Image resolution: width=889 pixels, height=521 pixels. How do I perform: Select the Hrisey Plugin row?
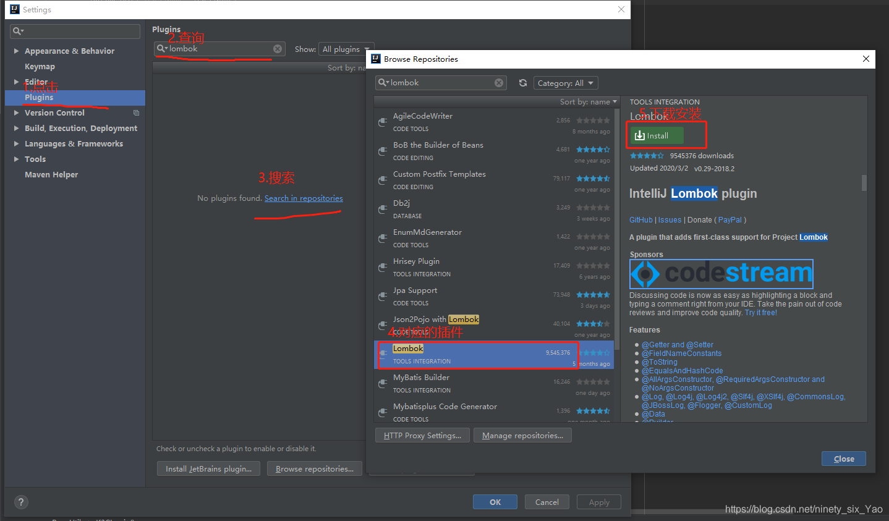[494, 268]
